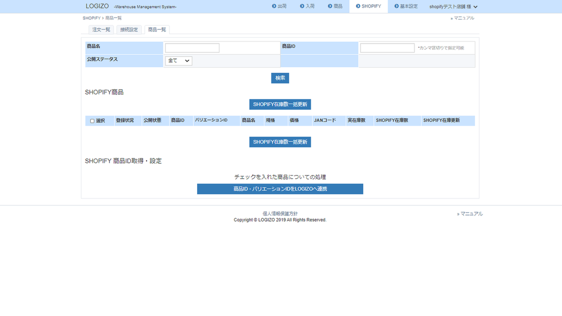Open the 公開ステータス dropdown showing 全て
The image size is (562, 316).
point(179,61)
